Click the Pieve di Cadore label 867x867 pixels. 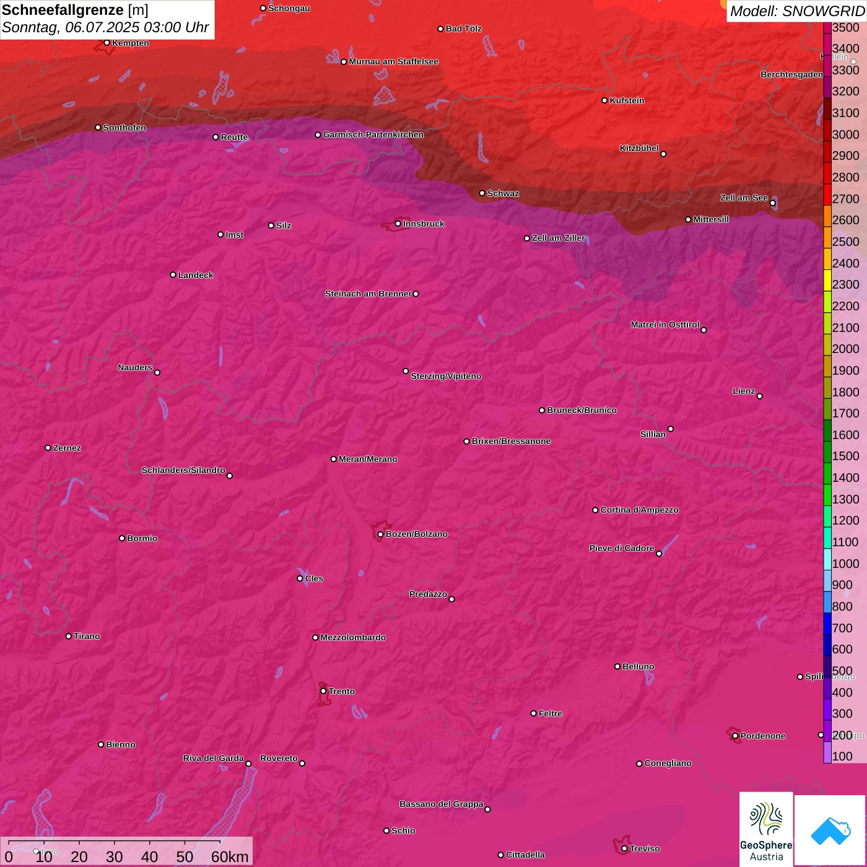click(x=622, y=549)
